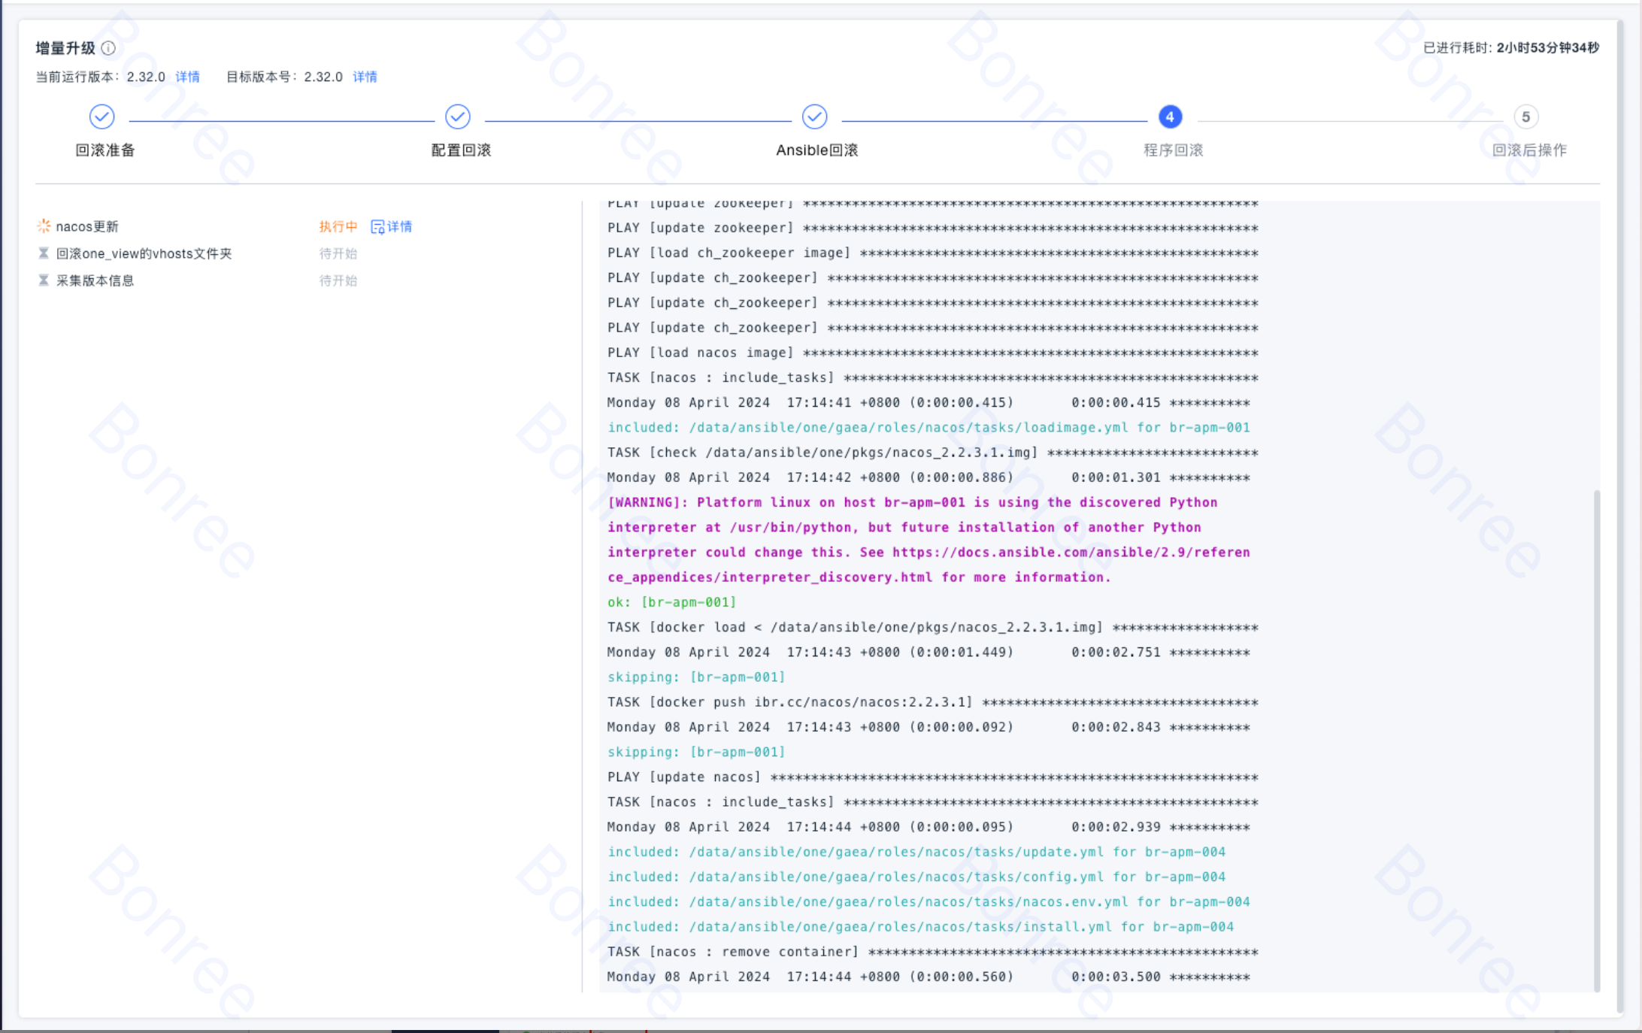Image resolution: width=1642 pixels, height=1033 pixels.
Task: Click the 回滚准备 completed step checkmark
Action: pyautogui.click(x=101, y=117)
